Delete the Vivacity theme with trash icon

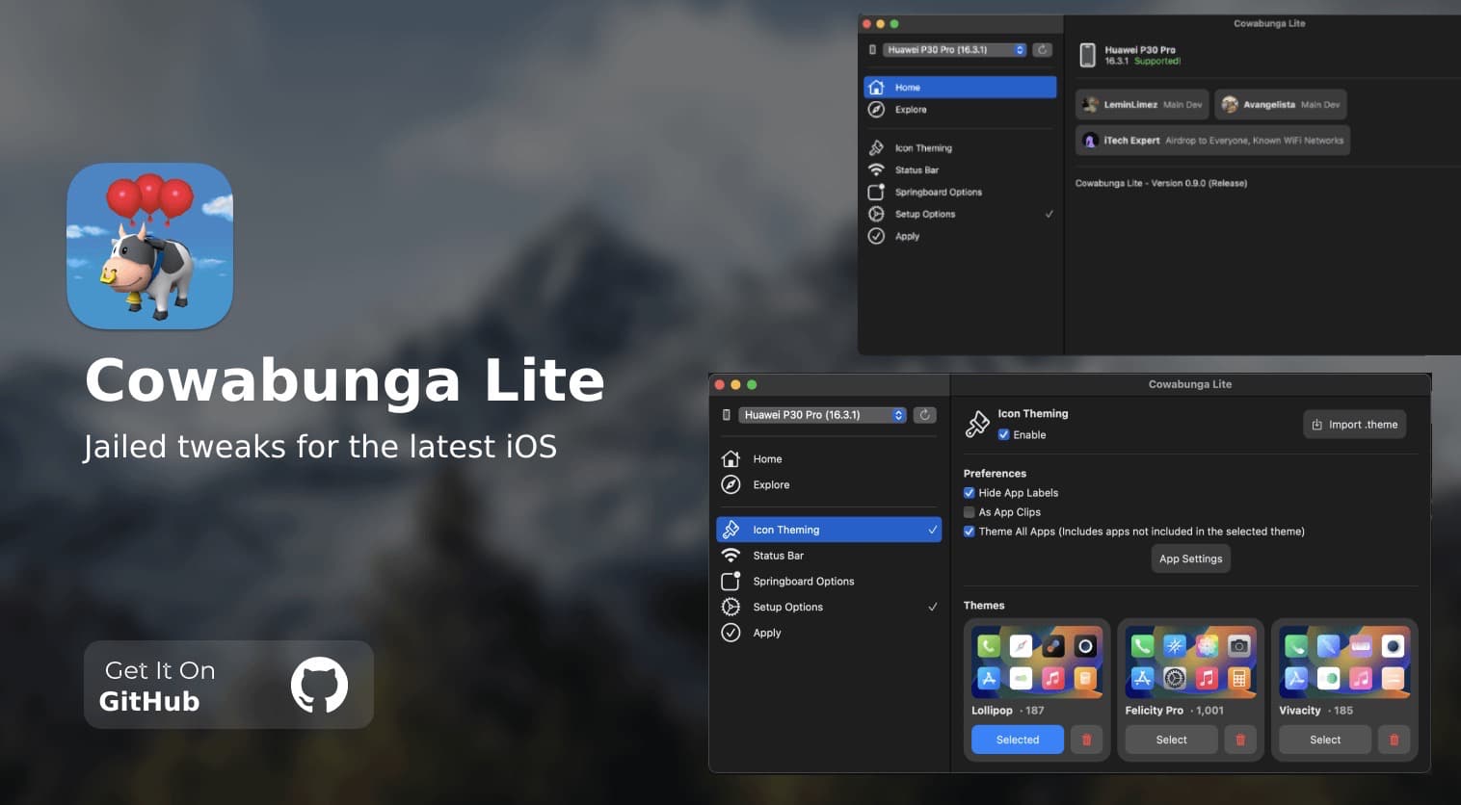pos(1395,740)
